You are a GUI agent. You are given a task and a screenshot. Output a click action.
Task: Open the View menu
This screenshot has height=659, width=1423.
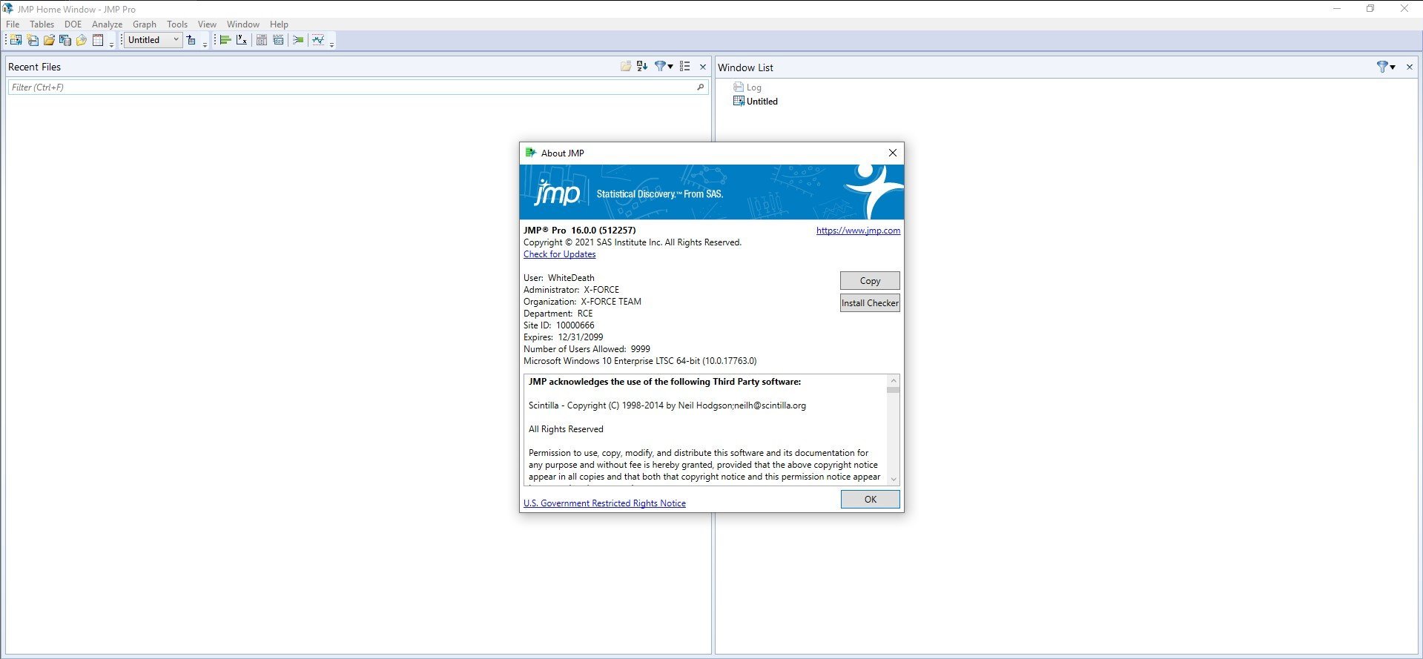(207, 24)
